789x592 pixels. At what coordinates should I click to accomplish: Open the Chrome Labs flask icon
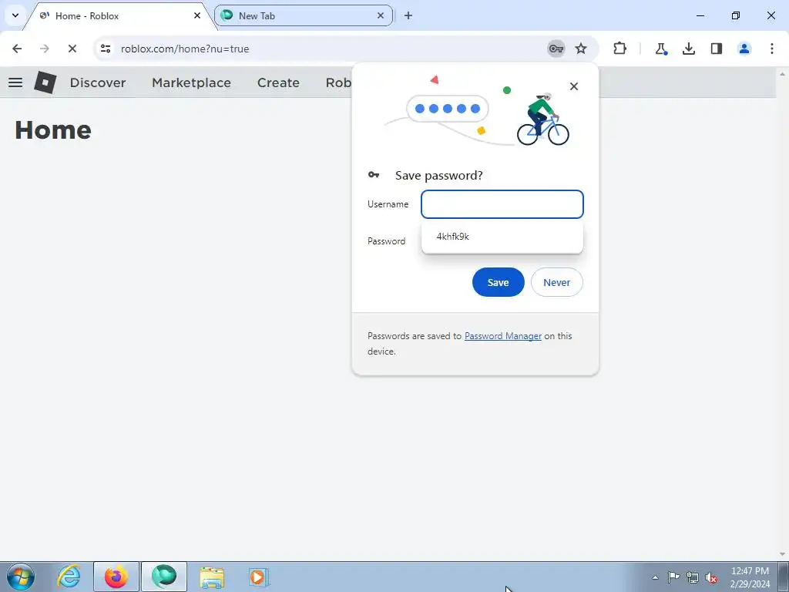660,49
